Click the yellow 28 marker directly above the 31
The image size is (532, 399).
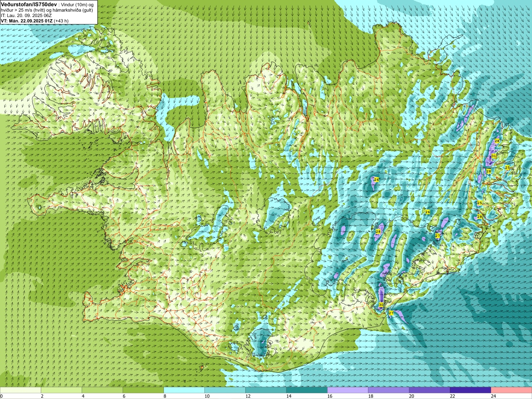[497, 141]
